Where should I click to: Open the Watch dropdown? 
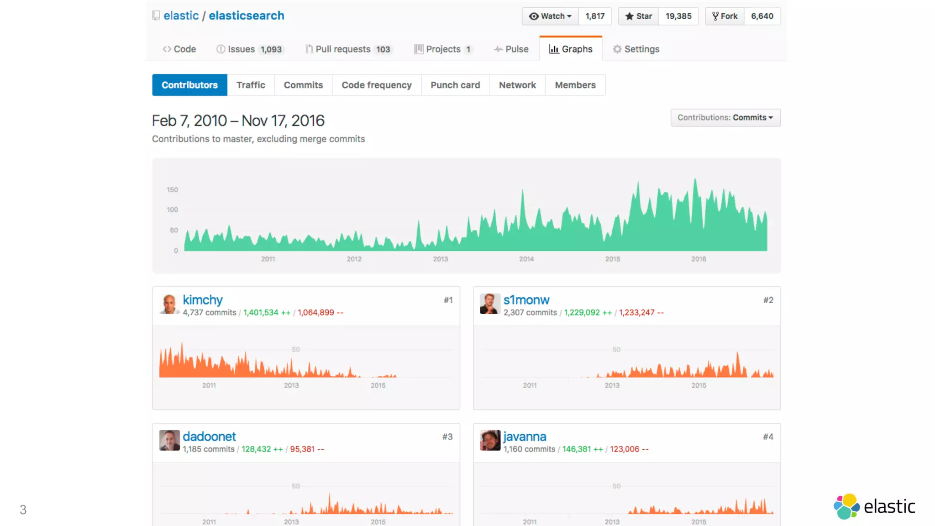(x=550, y=16)
